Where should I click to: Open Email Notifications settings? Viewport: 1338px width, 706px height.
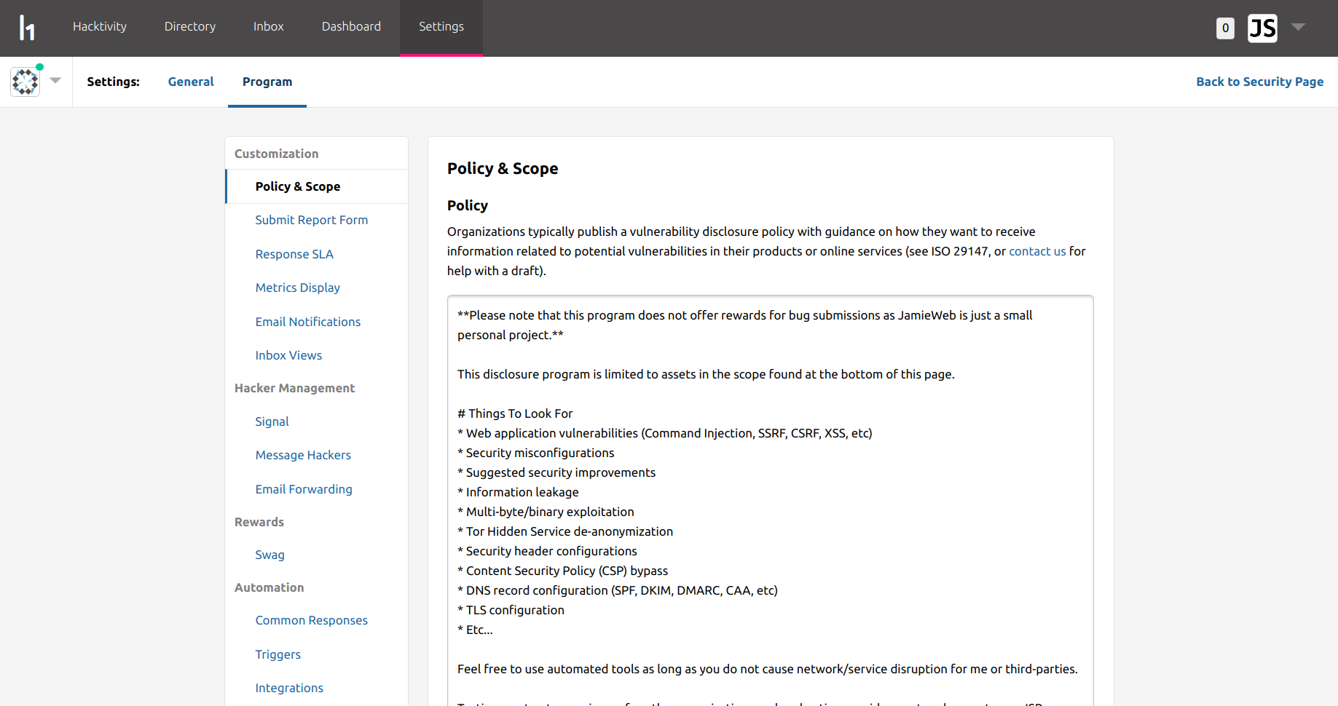(x=308, y=322)
